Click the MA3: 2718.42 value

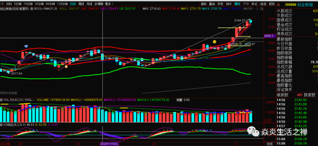click(x=151, y=9)
